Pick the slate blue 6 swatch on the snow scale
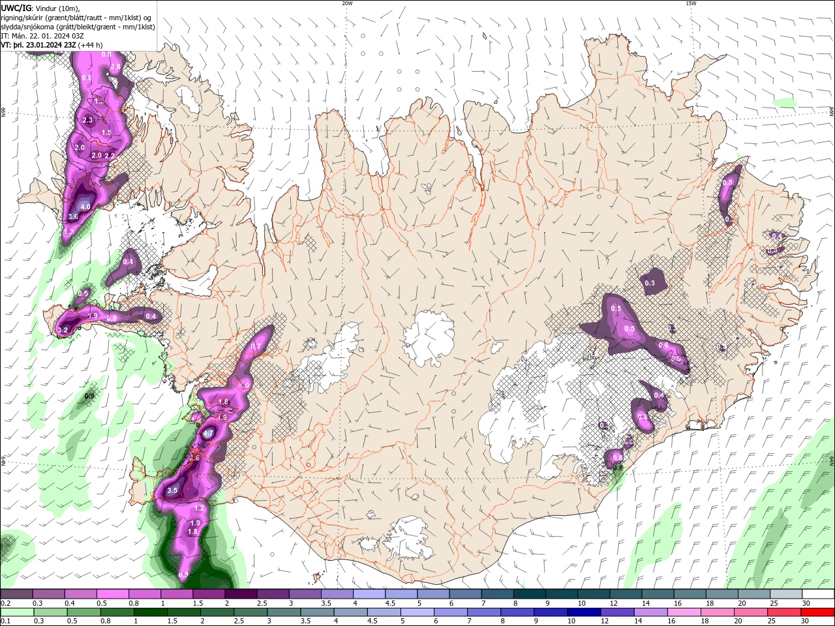835x626 pixels. pos(465,594)
